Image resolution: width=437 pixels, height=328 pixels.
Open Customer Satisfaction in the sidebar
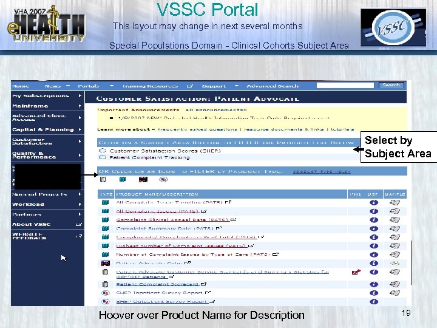[x=32, y=141]
